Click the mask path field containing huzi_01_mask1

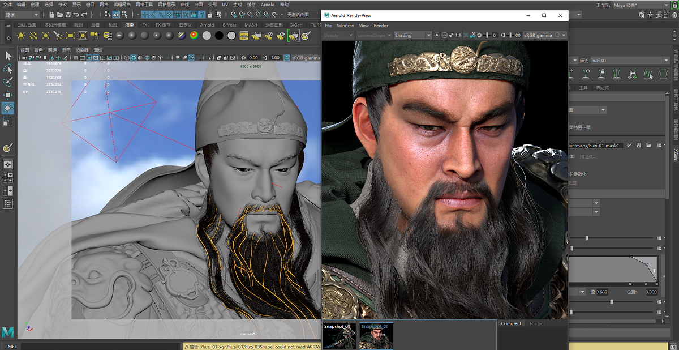(x=595, y=146)
